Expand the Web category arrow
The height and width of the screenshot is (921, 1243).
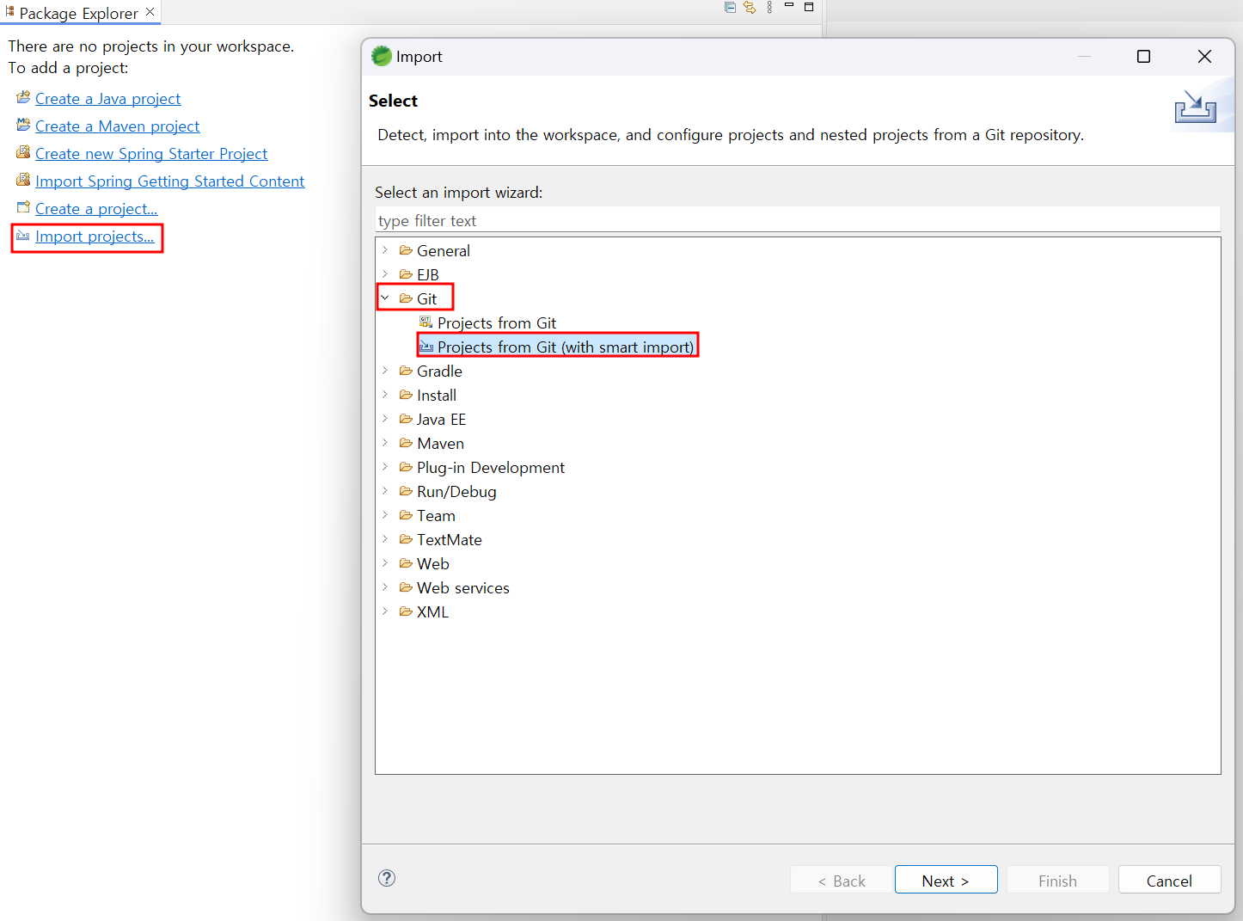pos(385,563)
